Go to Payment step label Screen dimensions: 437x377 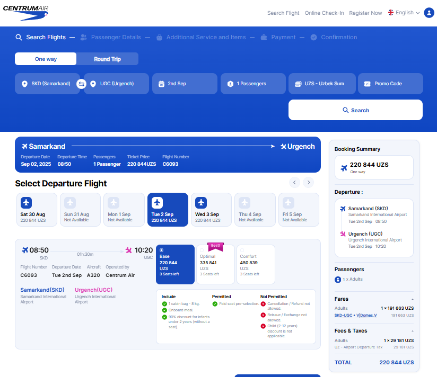283,37
